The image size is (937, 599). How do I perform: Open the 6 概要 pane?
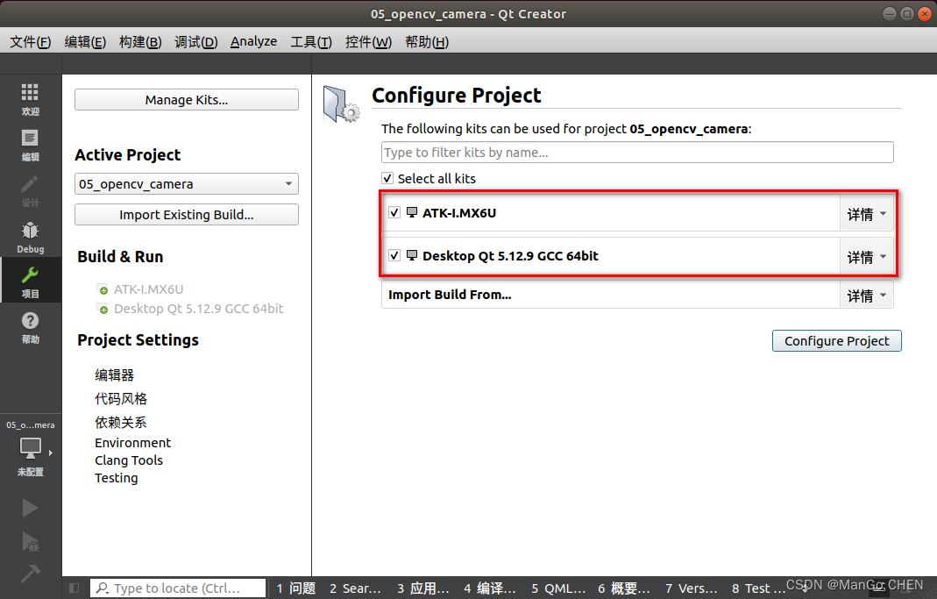click(624, 588)
